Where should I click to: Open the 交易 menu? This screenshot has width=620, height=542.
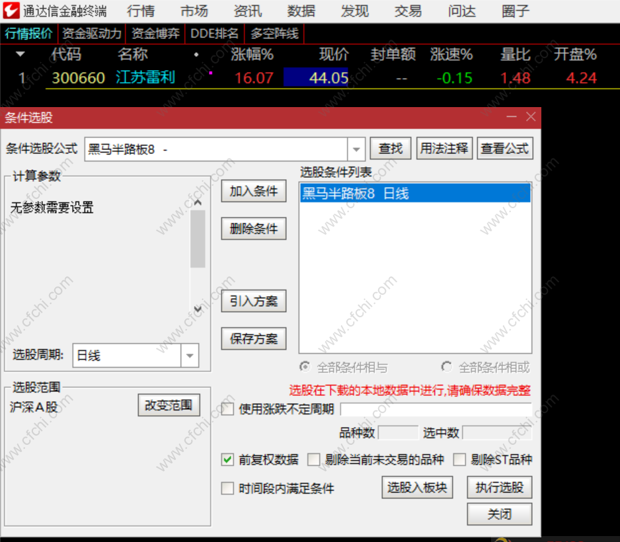[x=408, y=11]
